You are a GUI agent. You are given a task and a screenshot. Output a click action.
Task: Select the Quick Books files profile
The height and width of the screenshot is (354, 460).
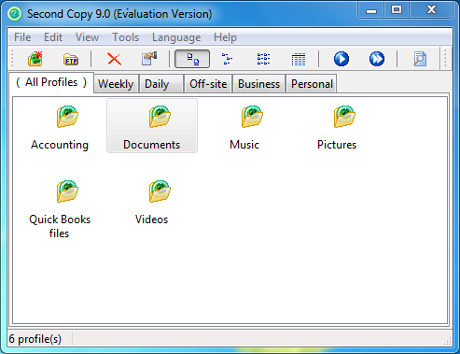60,208
